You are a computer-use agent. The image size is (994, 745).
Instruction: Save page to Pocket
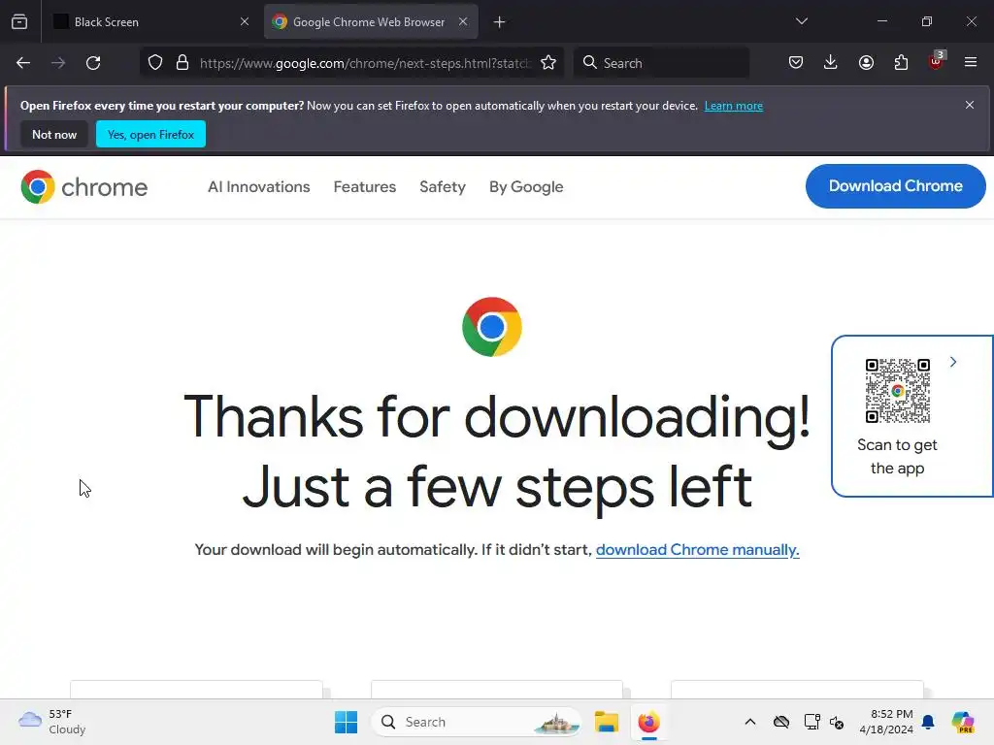[x=796, y=62]
